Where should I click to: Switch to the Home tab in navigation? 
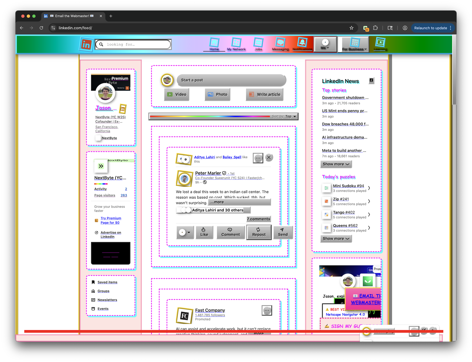(x=214, y=44)
